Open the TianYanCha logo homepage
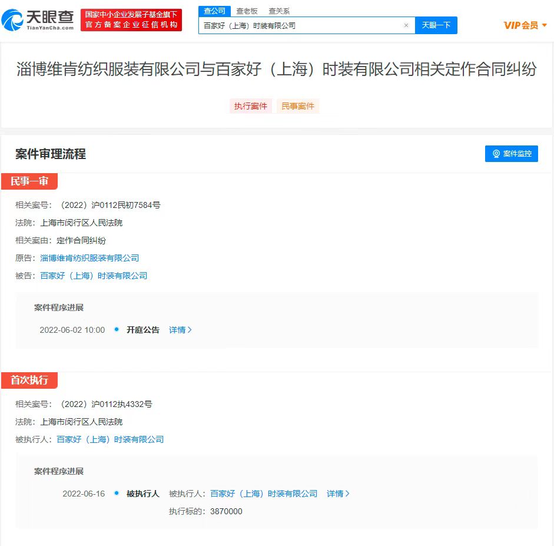Screen dimensions: 554x546 (x=38, y=20)
